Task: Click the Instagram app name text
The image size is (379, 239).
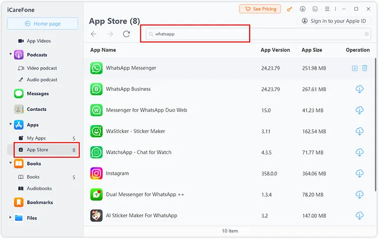Action: 117,173
